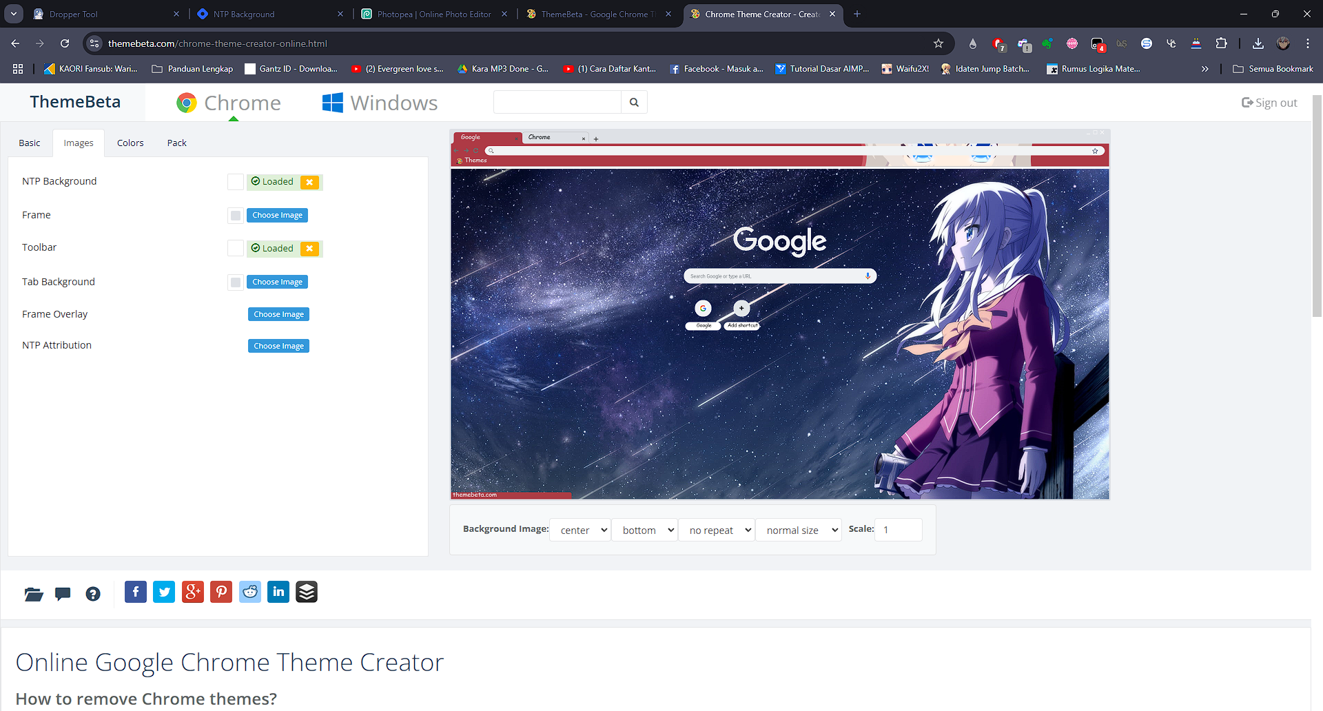Share using the LinkedIn icon
This screenshot has height=711, width=1323.
pos(278,592)
